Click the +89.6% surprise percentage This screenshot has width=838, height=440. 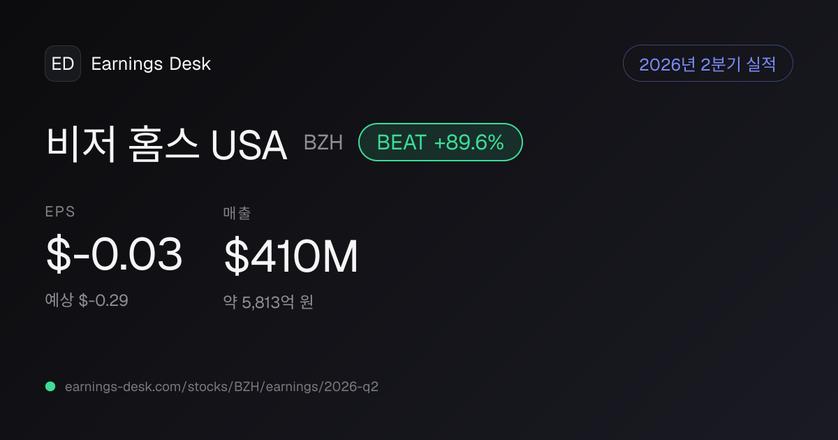pyautogui.click(x=469, y=142)
